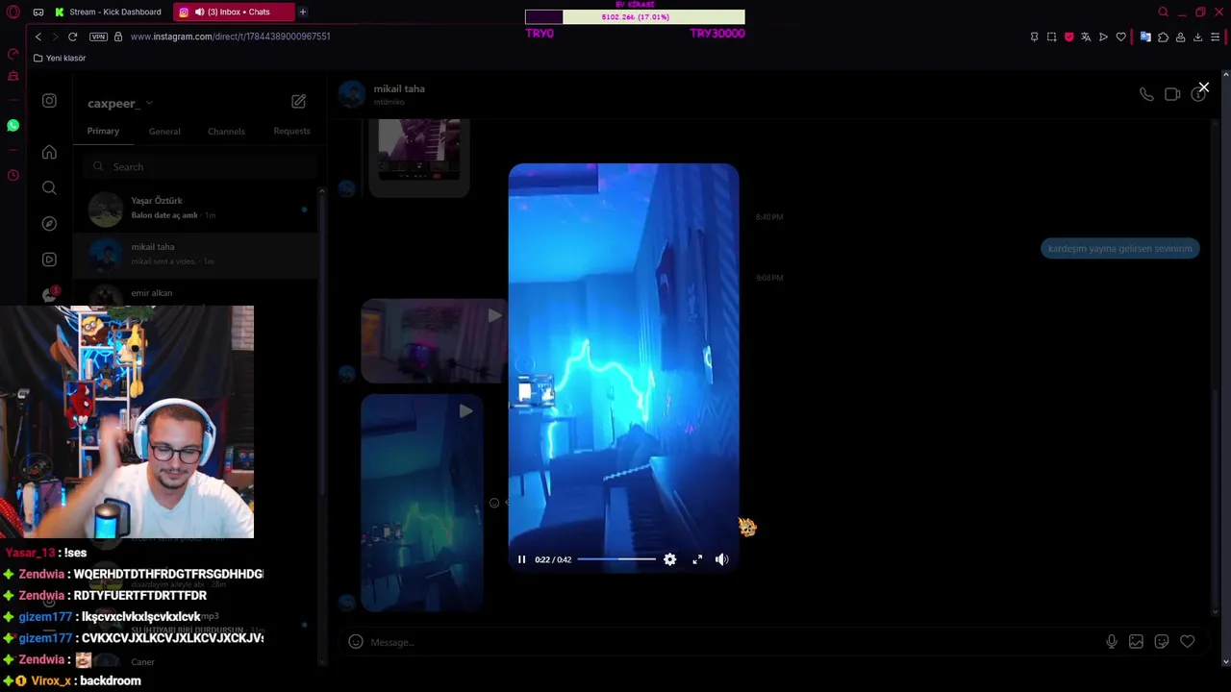Switch to the Primary inbox tab
The image size is (1231, 692).
103,131
